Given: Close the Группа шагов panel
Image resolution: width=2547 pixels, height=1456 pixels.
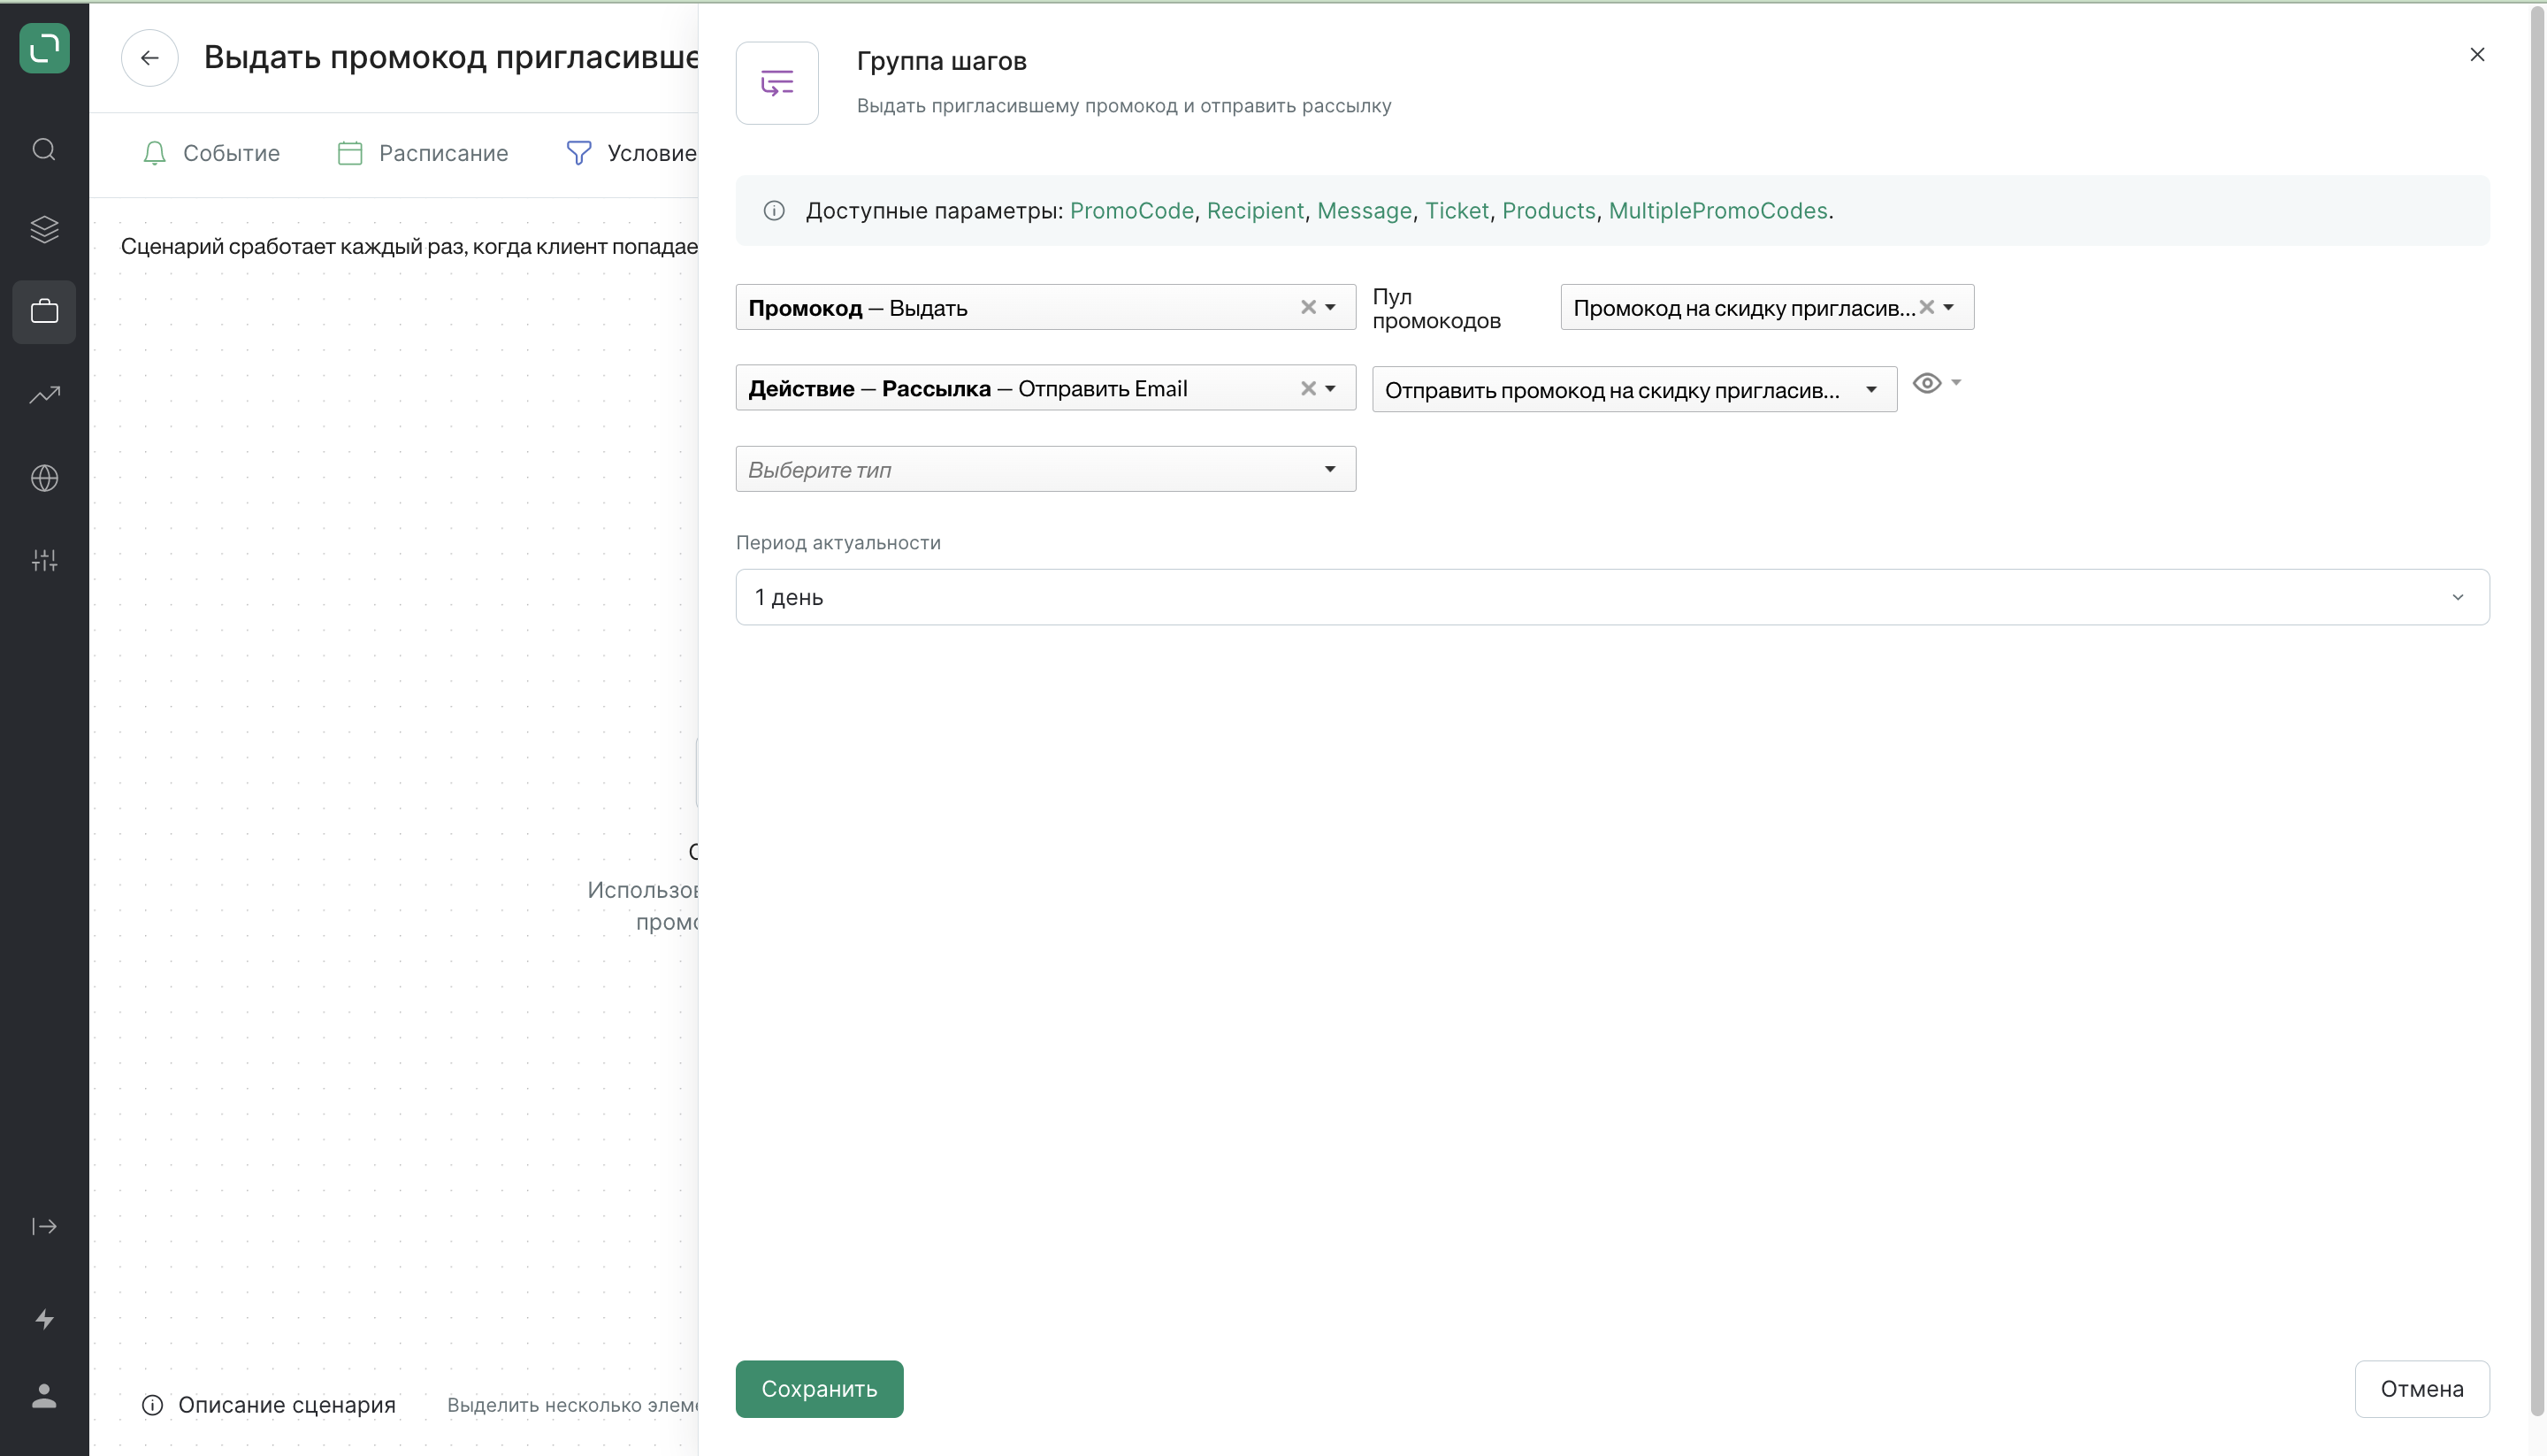Looking at the screenshot, I should 2477,55.
